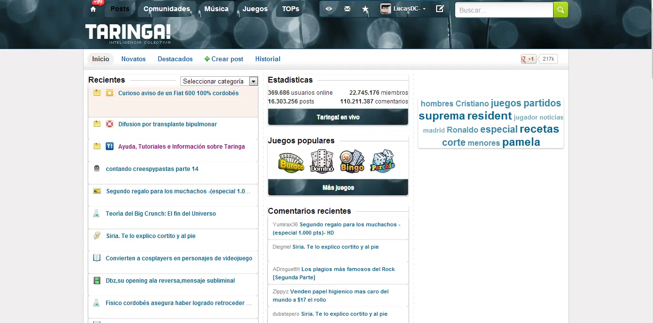Open favorites star icon in header
Viewport: 653px width, 323px height.
365,9
